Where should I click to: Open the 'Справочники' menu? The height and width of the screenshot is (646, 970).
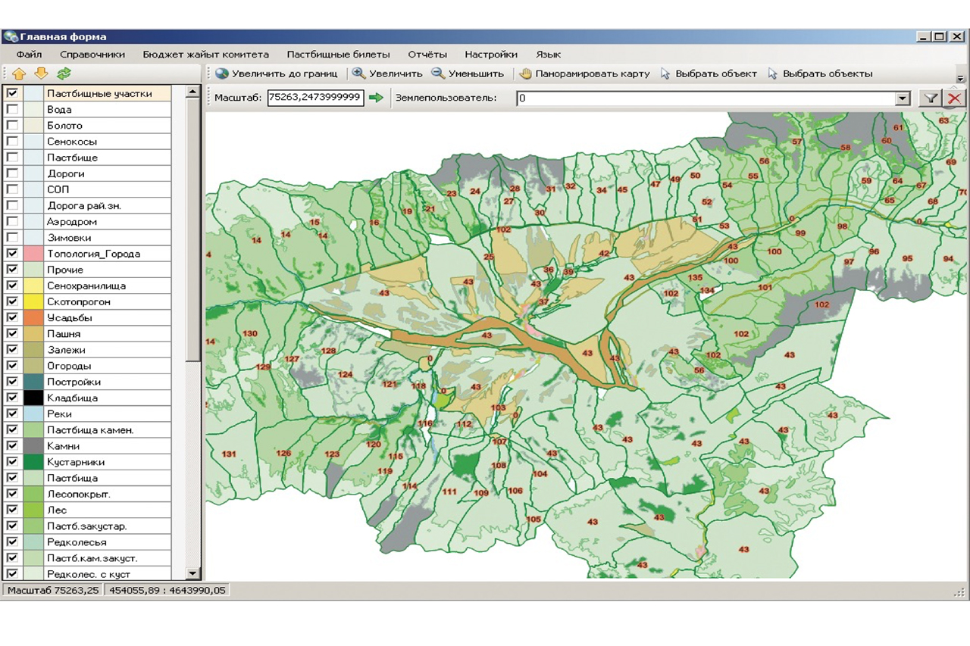pyautogui.click(x=92, y=55)
